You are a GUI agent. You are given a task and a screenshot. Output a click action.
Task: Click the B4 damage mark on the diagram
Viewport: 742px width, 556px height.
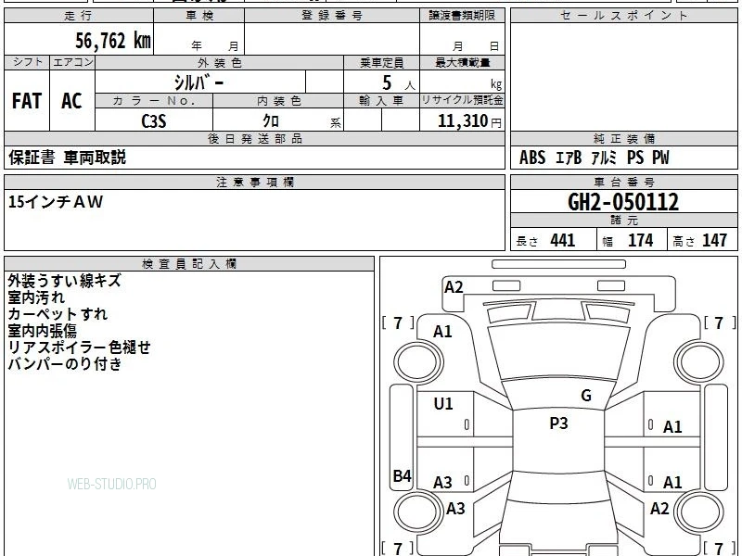tap(403, 475)
